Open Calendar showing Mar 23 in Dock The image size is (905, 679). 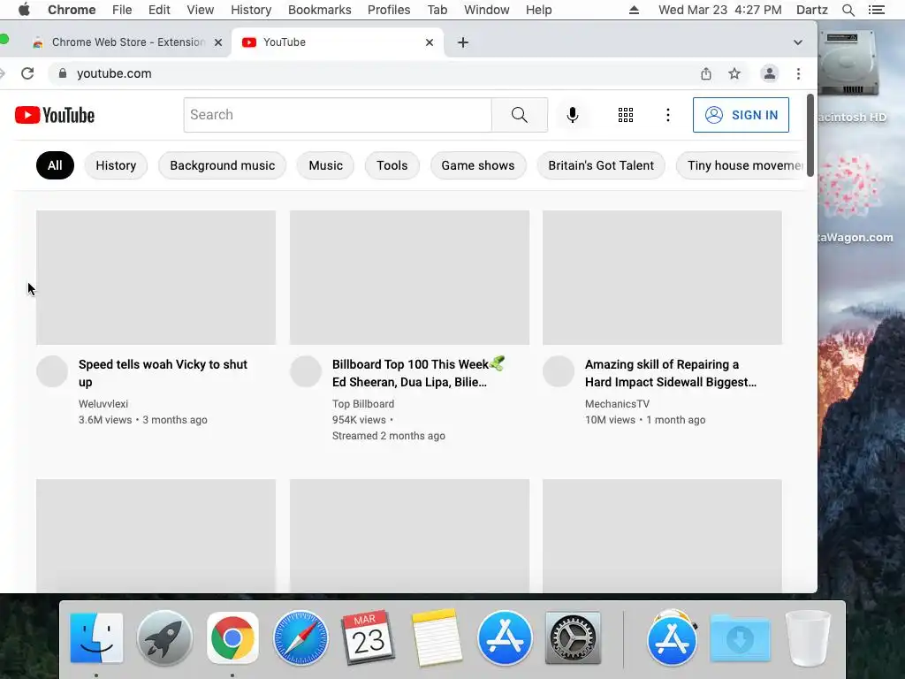368,638
